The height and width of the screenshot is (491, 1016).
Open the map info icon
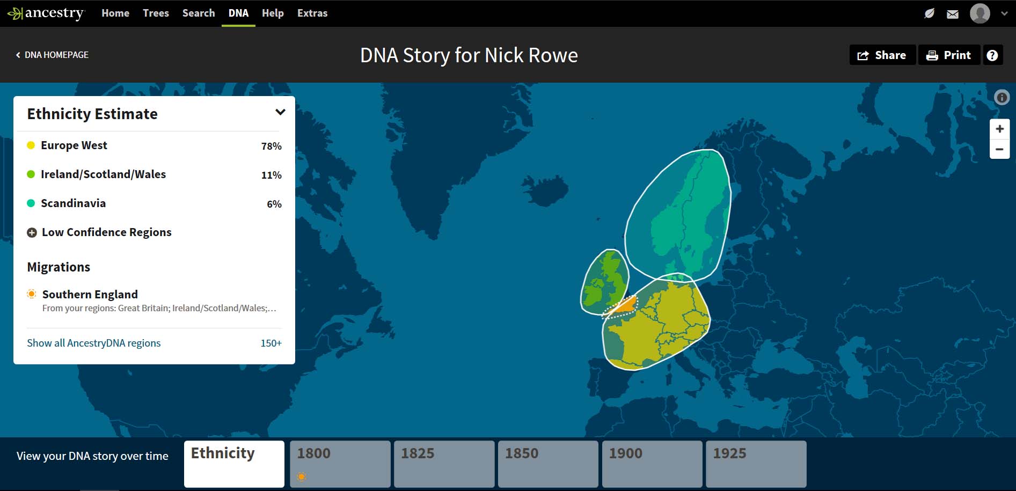[x=1002, y=97]
